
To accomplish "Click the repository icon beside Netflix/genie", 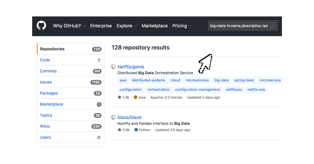I will [x=113, y=67].
